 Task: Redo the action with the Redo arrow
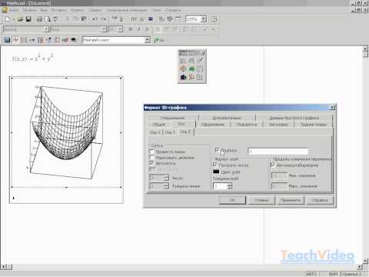(x=103, y=19)
